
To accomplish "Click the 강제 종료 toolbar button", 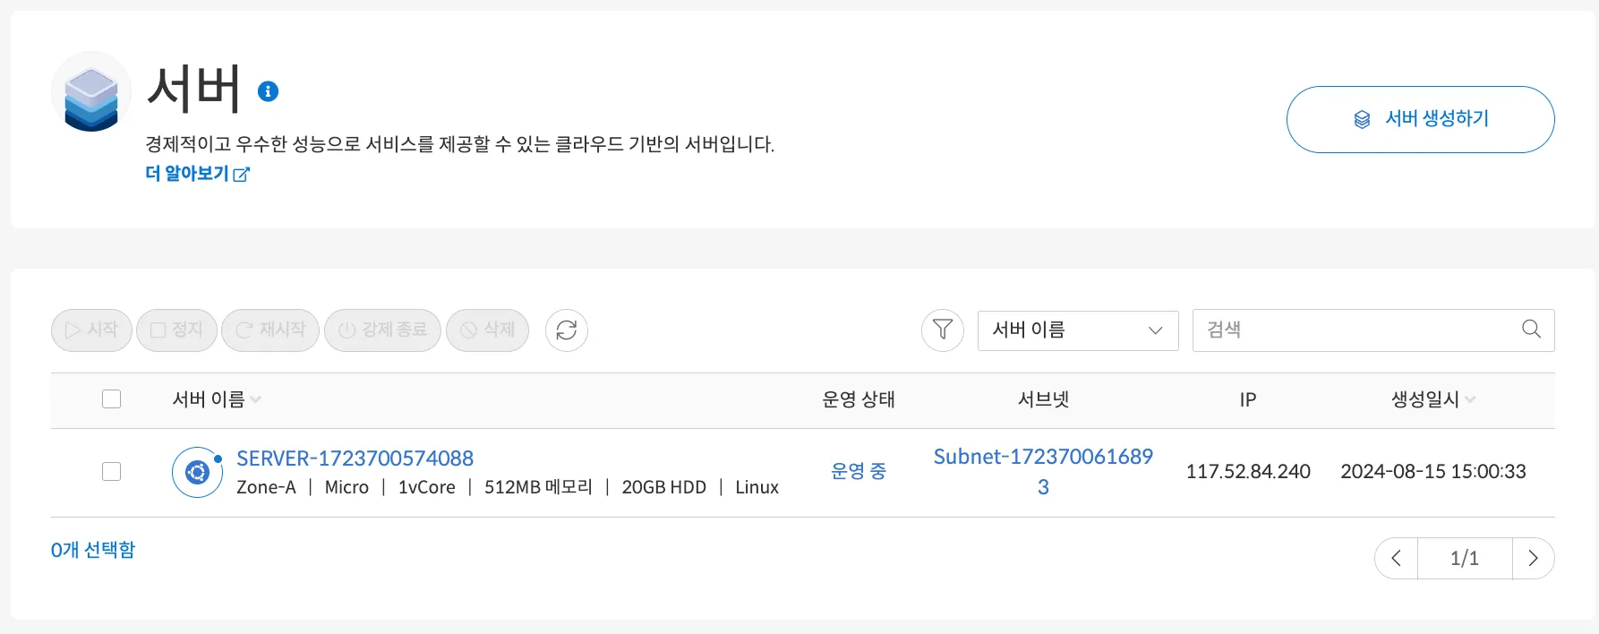I will 382,330.
